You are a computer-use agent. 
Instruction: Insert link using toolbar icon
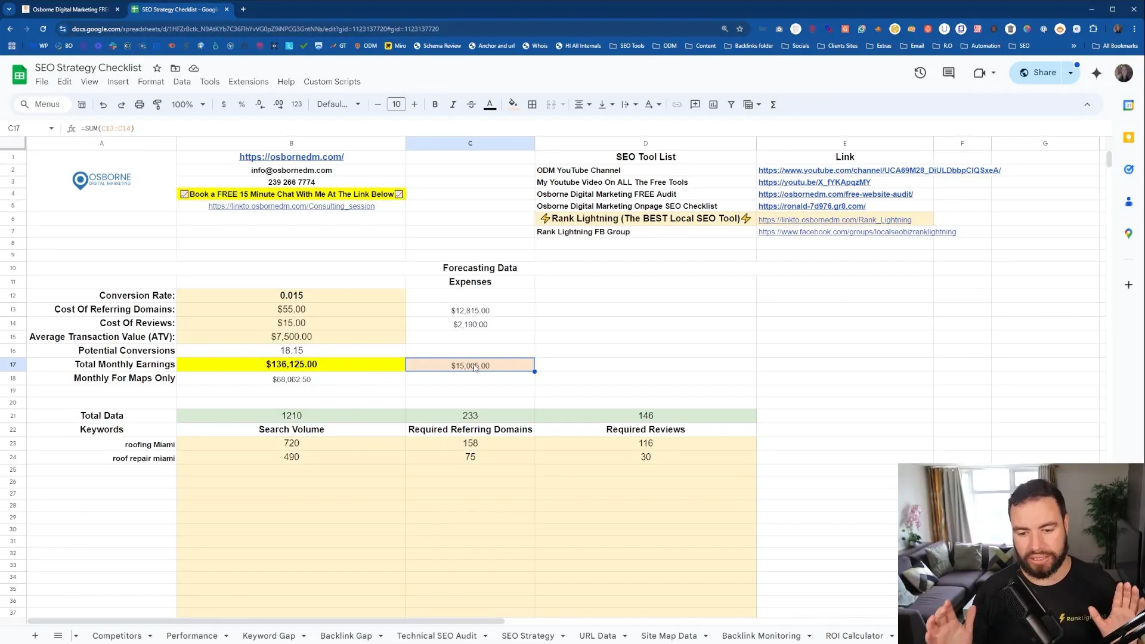pyautogui.click(x=677, y=104)
